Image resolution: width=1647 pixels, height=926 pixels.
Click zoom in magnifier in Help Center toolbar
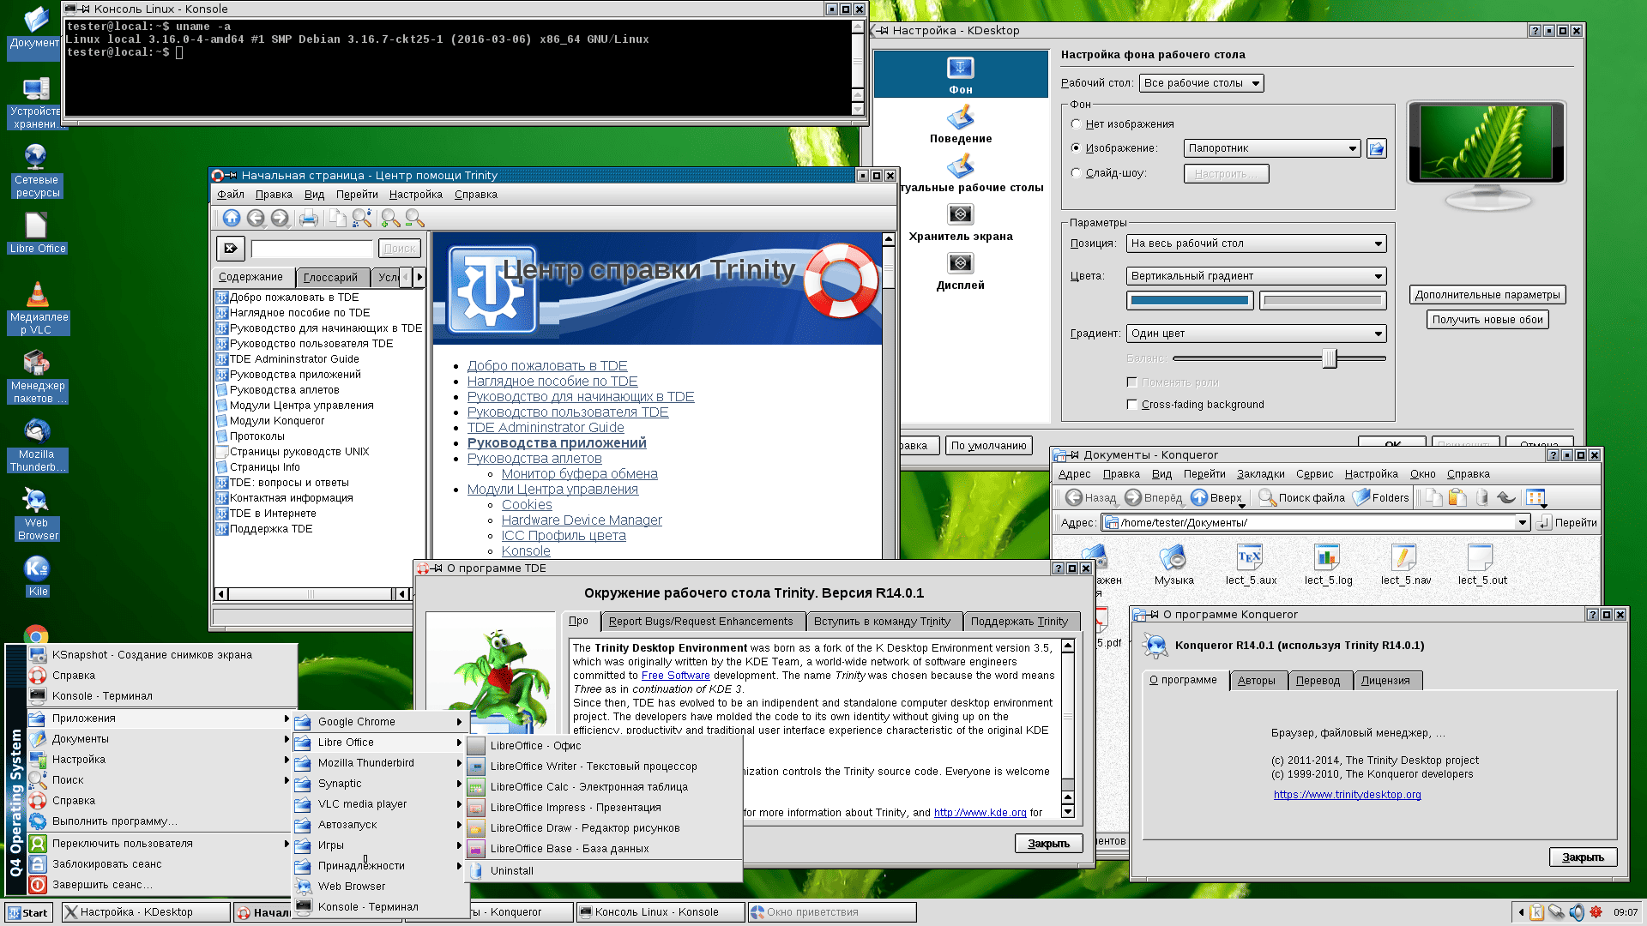(x=390, y=219)
